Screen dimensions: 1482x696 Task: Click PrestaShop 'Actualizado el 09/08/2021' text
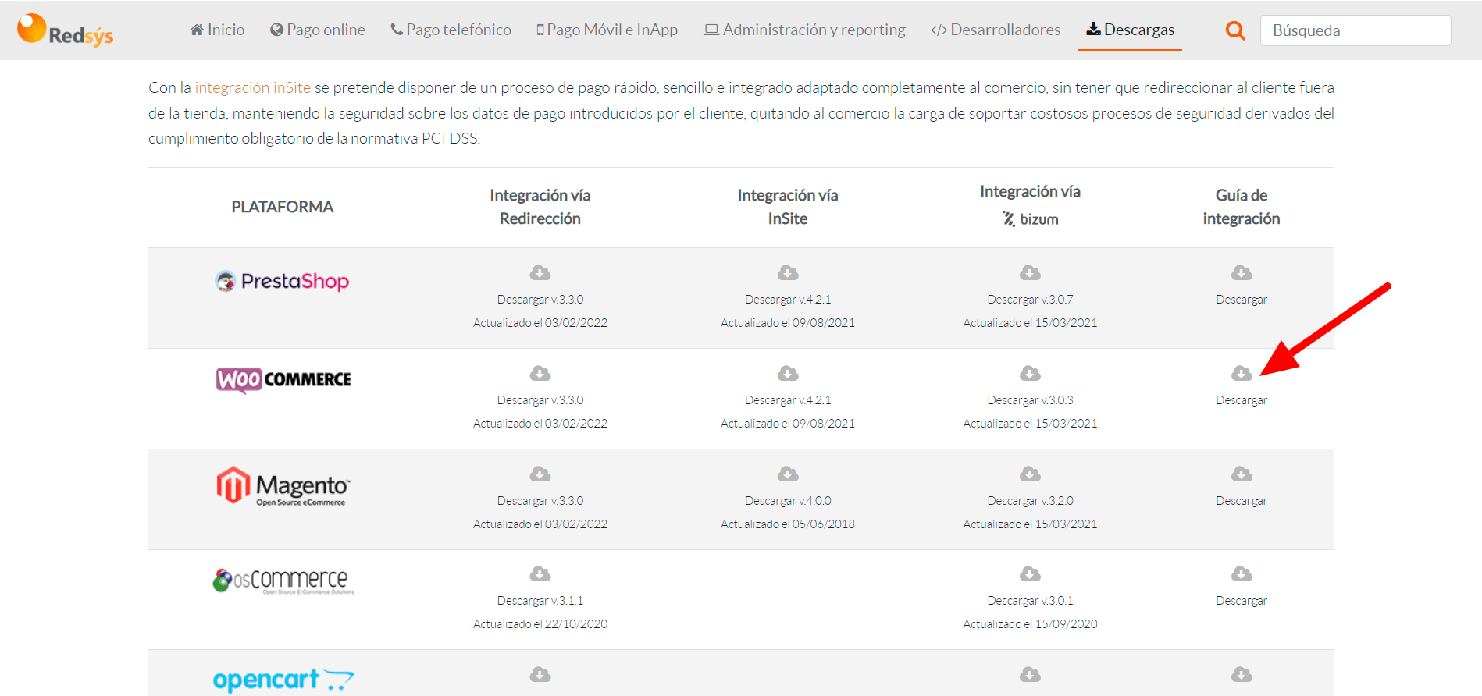point(788,323)
